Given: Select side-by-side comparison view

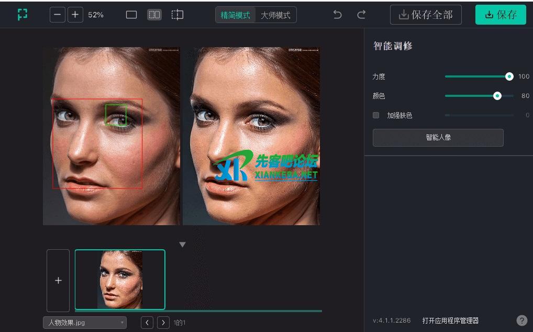Looking at the screenshot, I should (154, 15).
